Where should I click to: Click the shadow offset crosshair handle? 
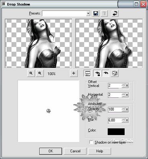tap(48, 111)
